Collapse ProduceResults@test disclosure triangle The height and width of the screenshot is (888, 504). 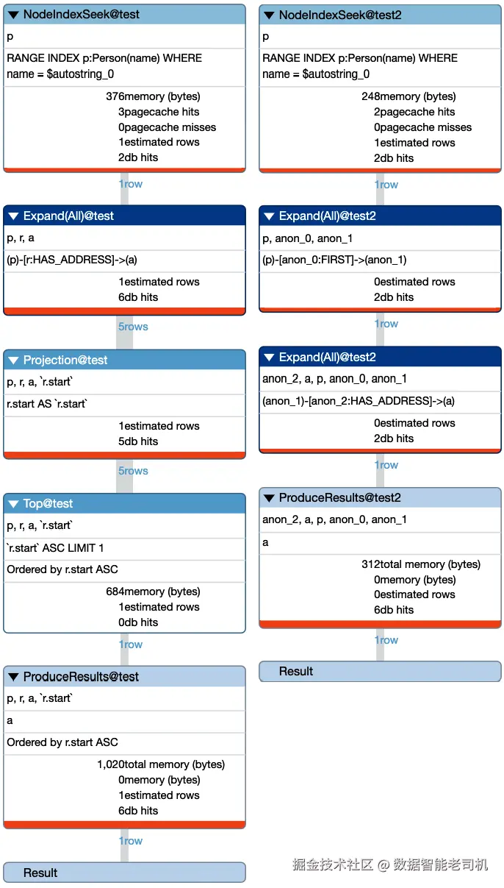point(13,677)
